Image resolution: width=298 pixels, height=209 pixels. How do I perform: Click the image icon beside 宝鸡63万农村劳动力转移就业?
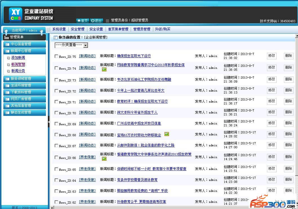[166, 134]
